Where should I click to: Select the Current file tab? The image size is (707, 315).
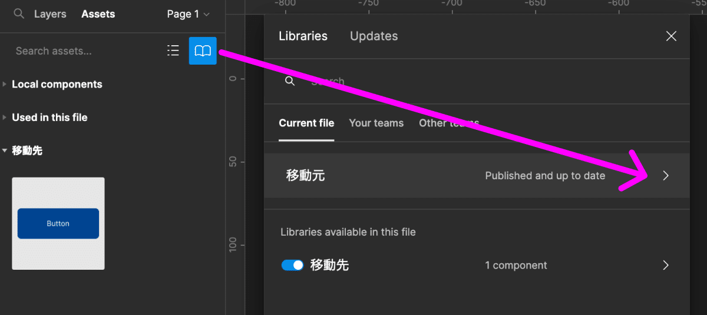pyautogui.click(x=306, y=123)
